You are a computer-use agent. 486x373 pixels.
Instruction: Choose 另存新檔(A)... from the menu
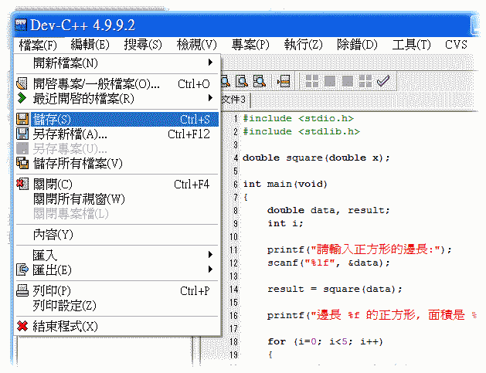pyautogui.click(x=117, y=134)
